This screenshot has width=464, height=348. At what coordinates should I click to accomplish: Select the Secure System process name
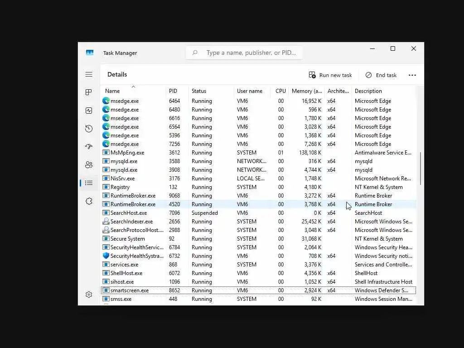coord(127,238)
